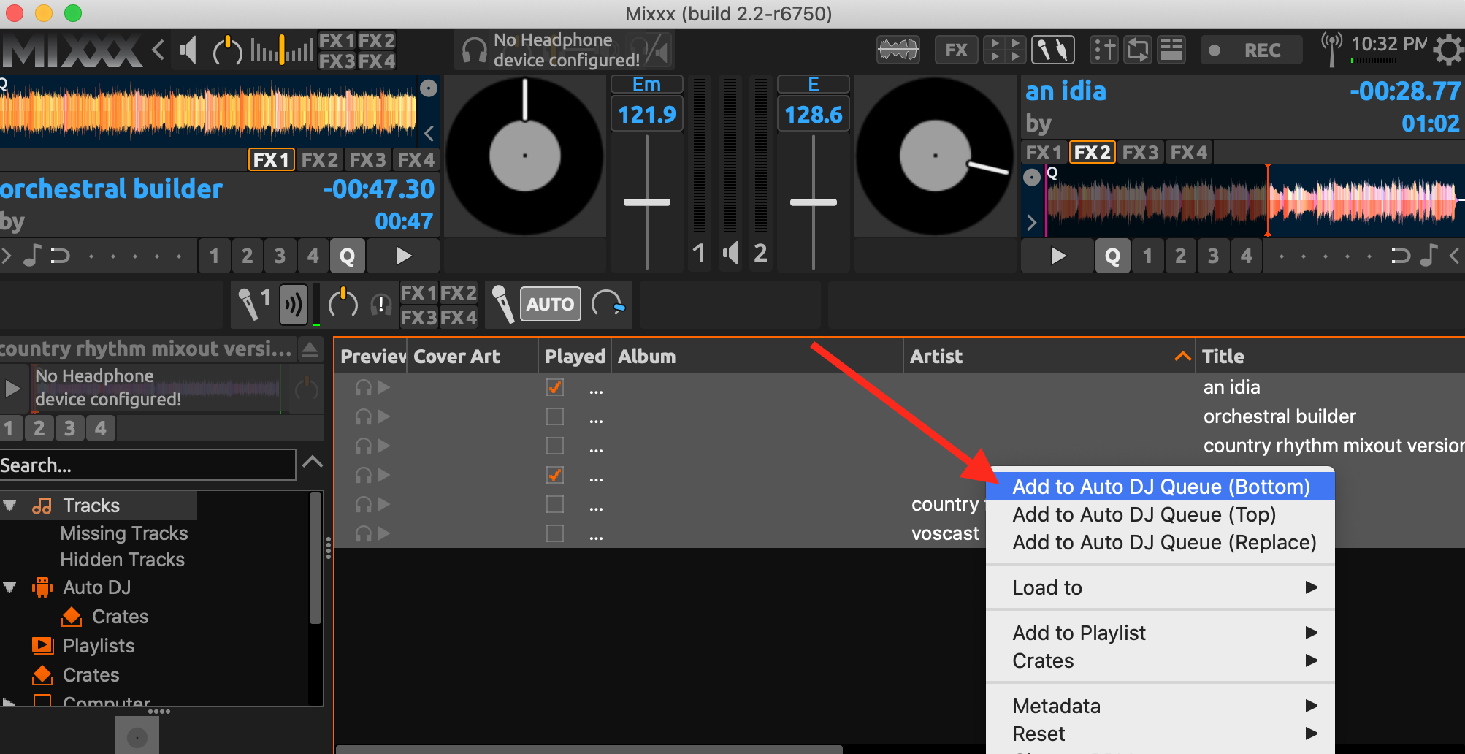This screenshot has height=754, width=1465.
Task: Trigger hotcue 3 on deck 1
Action: tap(280, 256)
